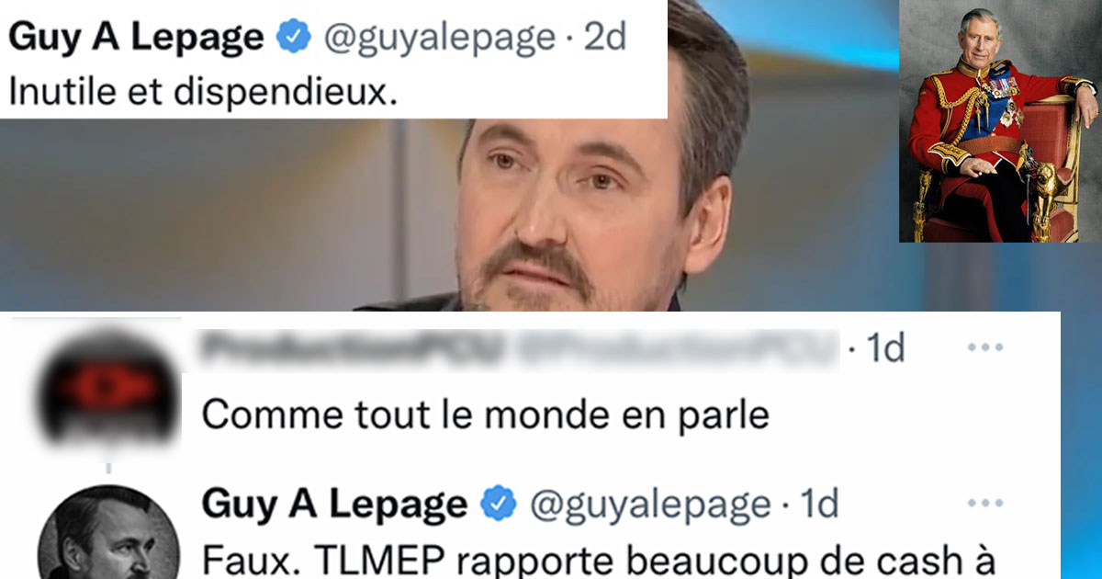Click the photo of the man in red uniform
The width and height of the screenshot is (1102, 579).
coord(998,121)
